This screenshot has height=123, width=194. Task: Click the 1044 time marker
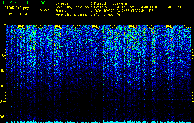point(76,26)
